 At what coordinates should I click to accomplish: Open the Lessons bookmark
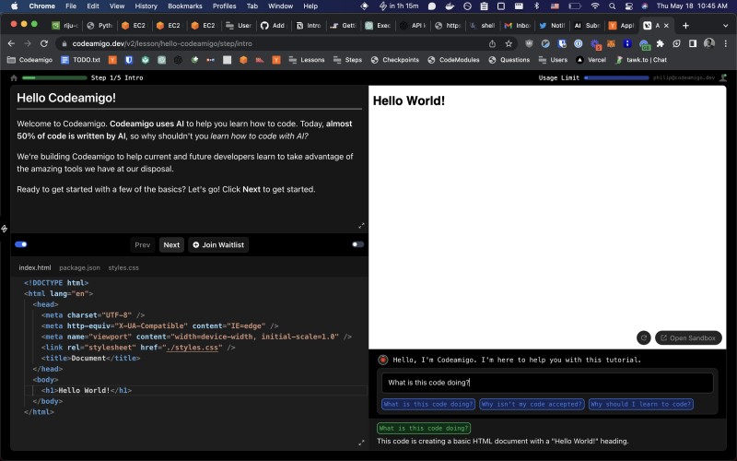point(307,60)
